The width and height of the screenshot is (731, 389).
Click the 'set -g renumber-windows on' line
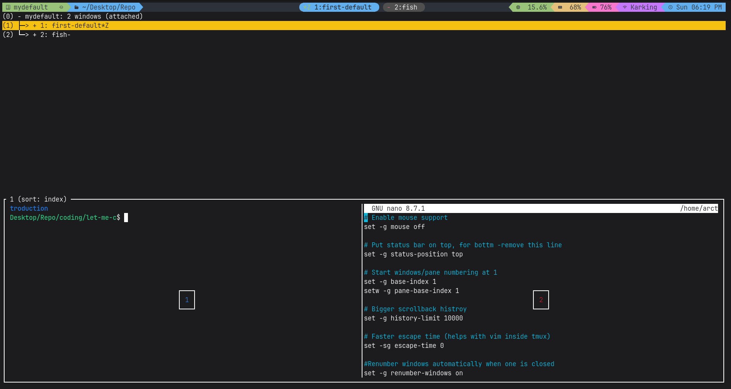[413, 373]
